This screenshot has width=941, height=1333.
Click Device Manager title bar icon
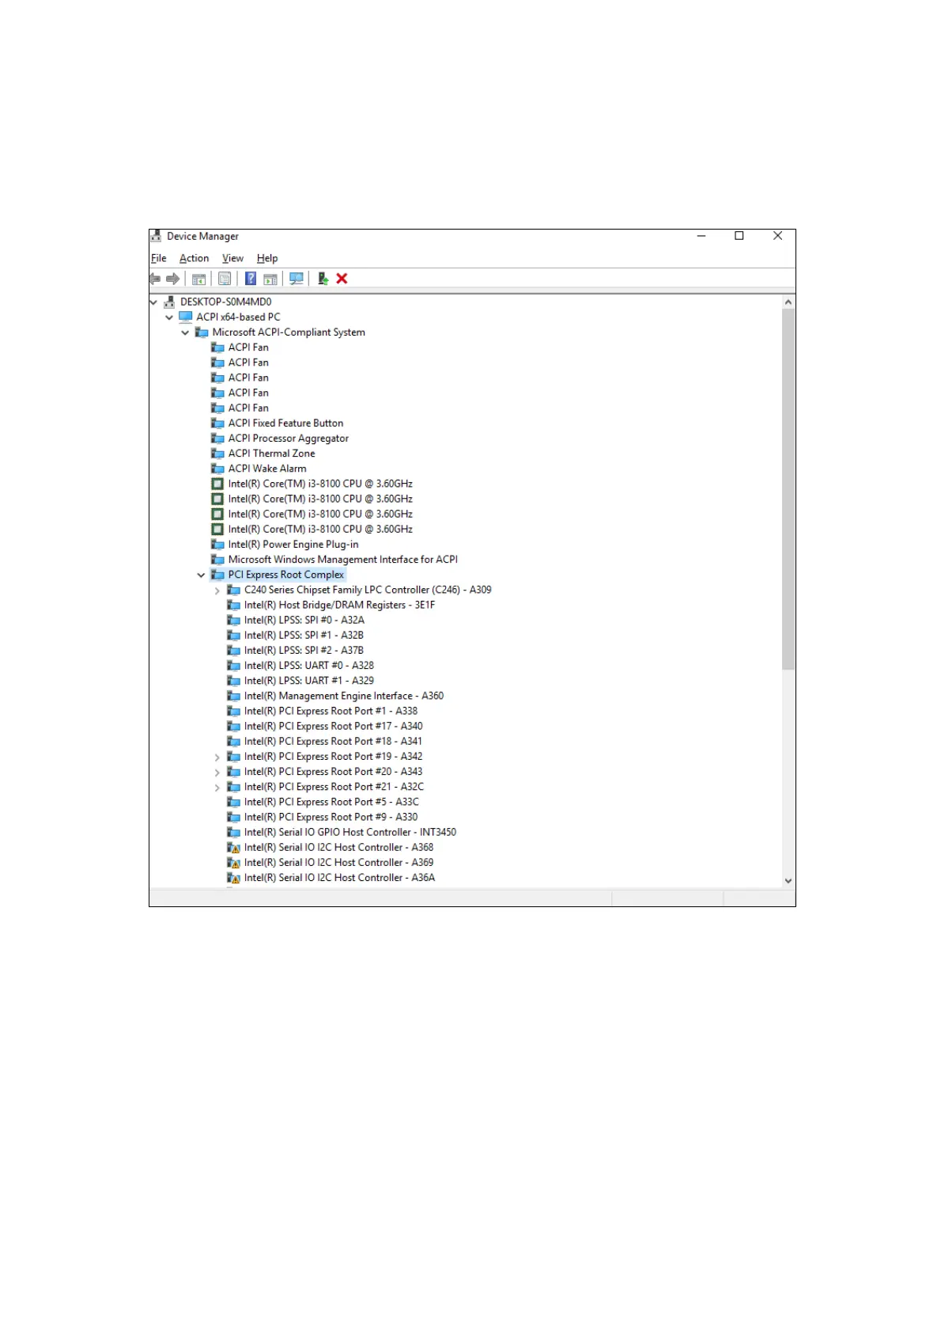[157, 236]
